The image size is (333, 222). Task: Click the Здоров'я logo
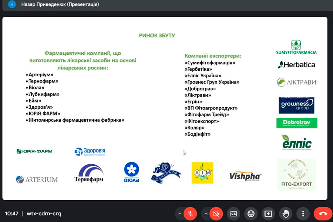[90, 151]
